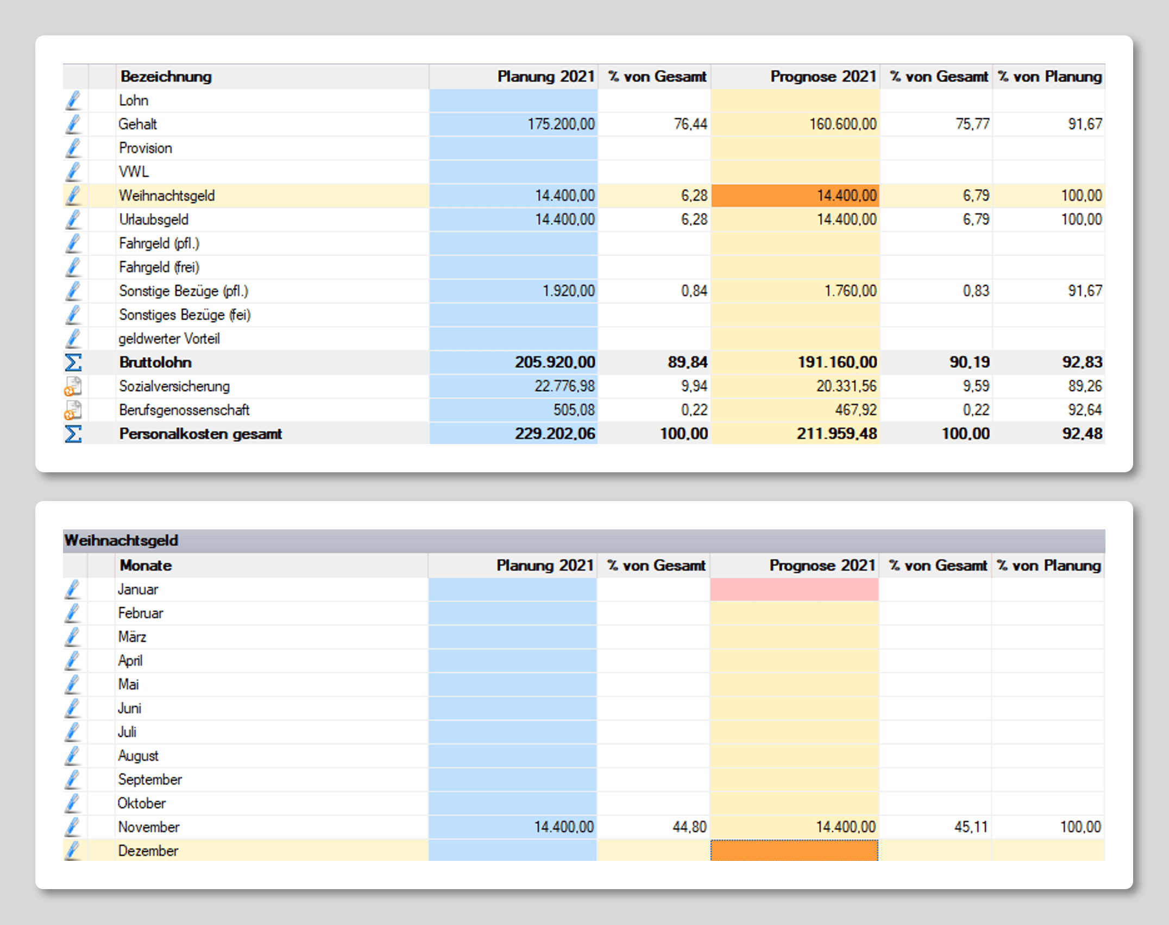Click the pencil icon beside geldwerter Vorteil
The image size is (1169, 925).
pos(73,339)
